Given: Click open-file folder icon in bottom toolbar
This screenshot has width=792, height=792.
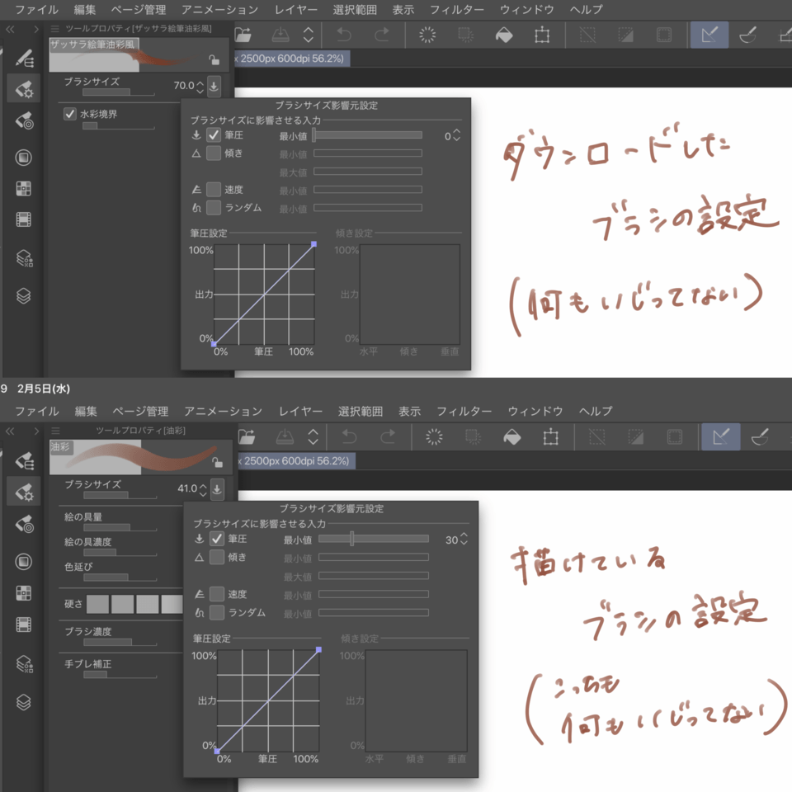Looking at the screenshot, I should pos(247,437).
